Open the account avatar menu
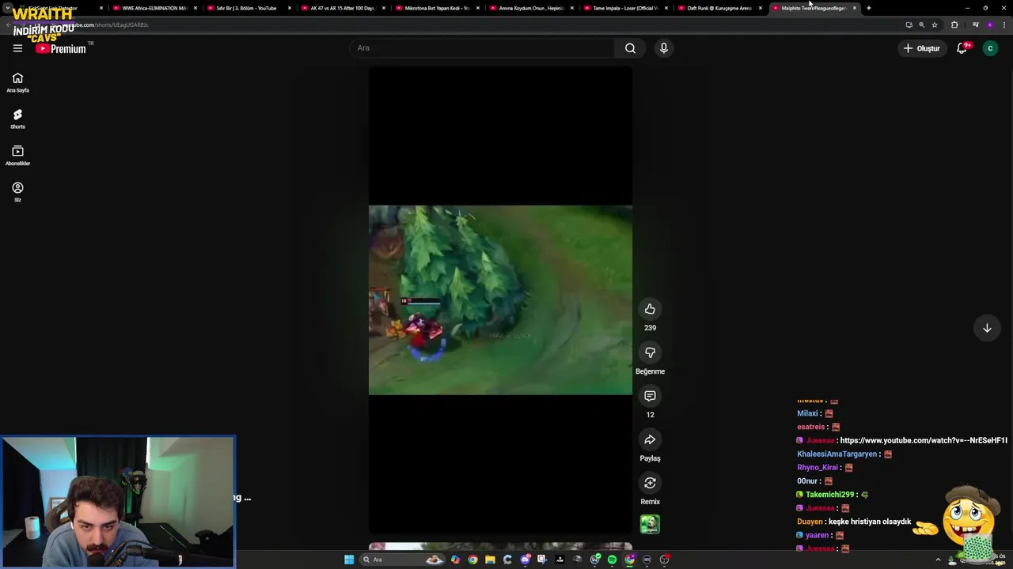Screen dimensions: 1013x569 [x=990, y=48]
